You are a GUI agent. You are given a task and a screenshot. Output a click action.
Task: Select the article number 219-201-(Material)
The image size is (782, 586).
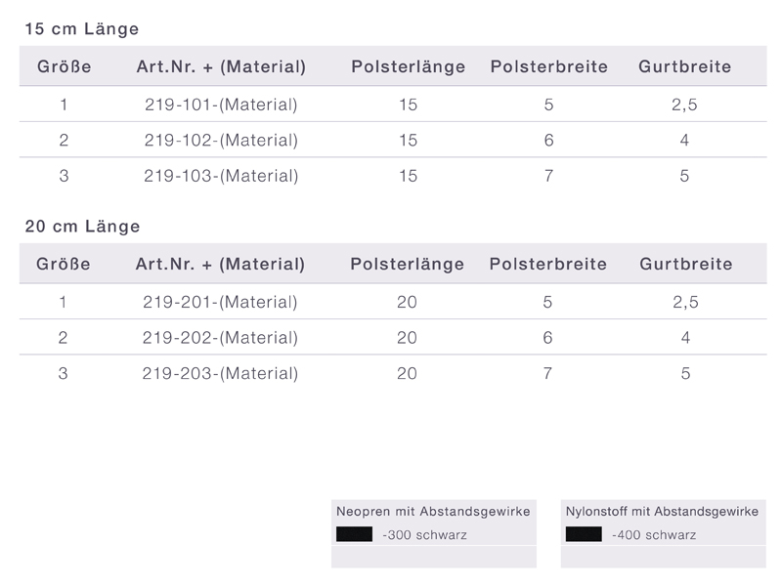[x=220, y=302]
